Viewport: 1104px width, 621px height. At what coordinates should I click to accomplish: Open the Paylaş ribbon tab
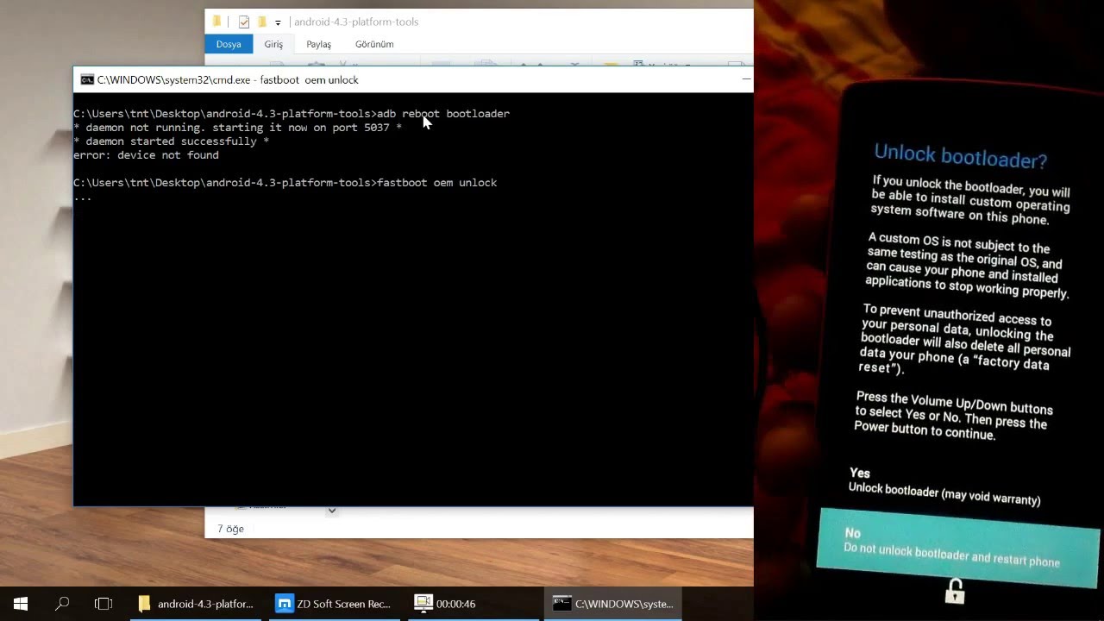click(318, 44)
